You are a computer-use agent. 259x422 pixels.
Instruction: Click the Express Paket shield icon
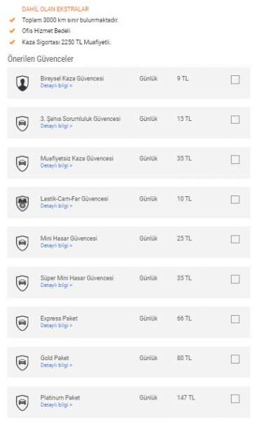22,323
